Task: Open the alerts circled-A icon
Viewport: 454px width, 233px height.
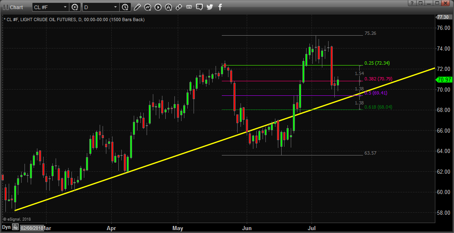Action: pyautogui.click(x=168, y=7)
